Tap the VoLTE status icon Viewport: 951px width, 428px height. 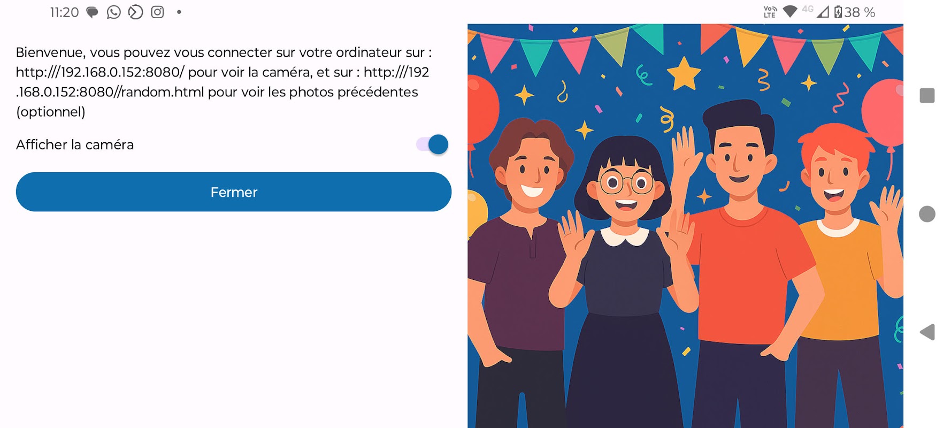[770, 12]
